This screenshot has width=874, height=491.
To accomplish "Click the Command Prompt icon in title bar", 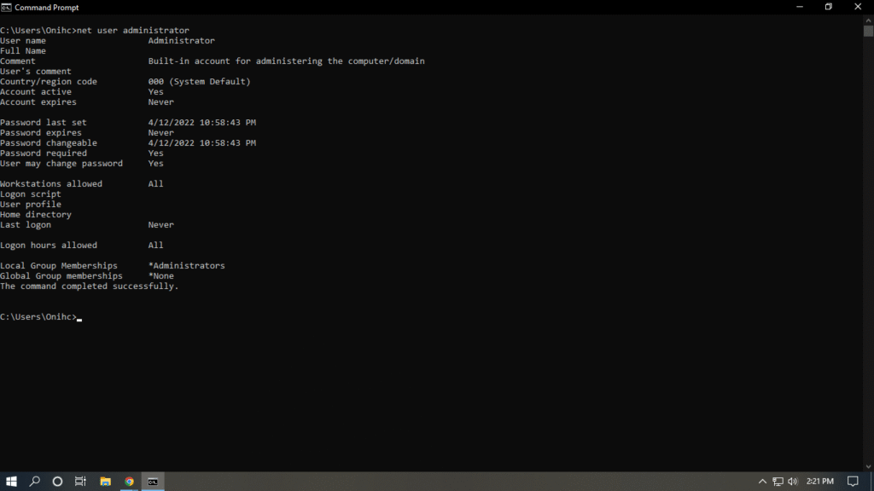I will 7,7.
